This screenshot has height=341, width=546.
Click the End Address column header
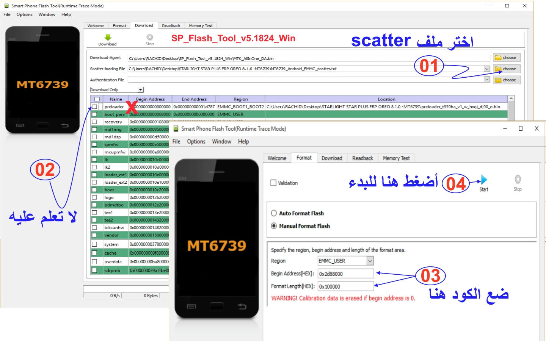194,99
